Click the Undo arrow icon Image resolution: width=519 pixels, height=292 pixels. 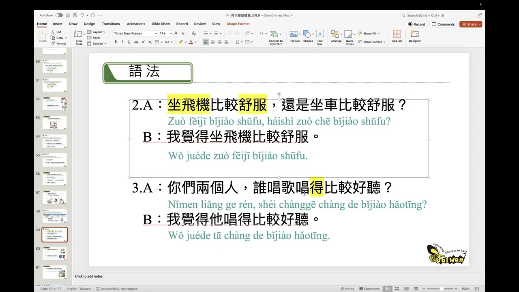[82, 15]
